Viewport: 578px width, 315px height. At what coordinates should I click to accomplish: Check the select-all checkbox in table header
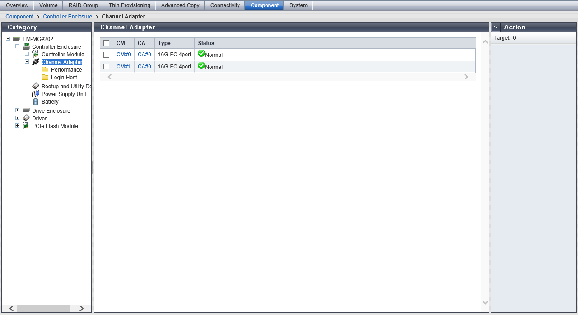click(x=107, y=43)
